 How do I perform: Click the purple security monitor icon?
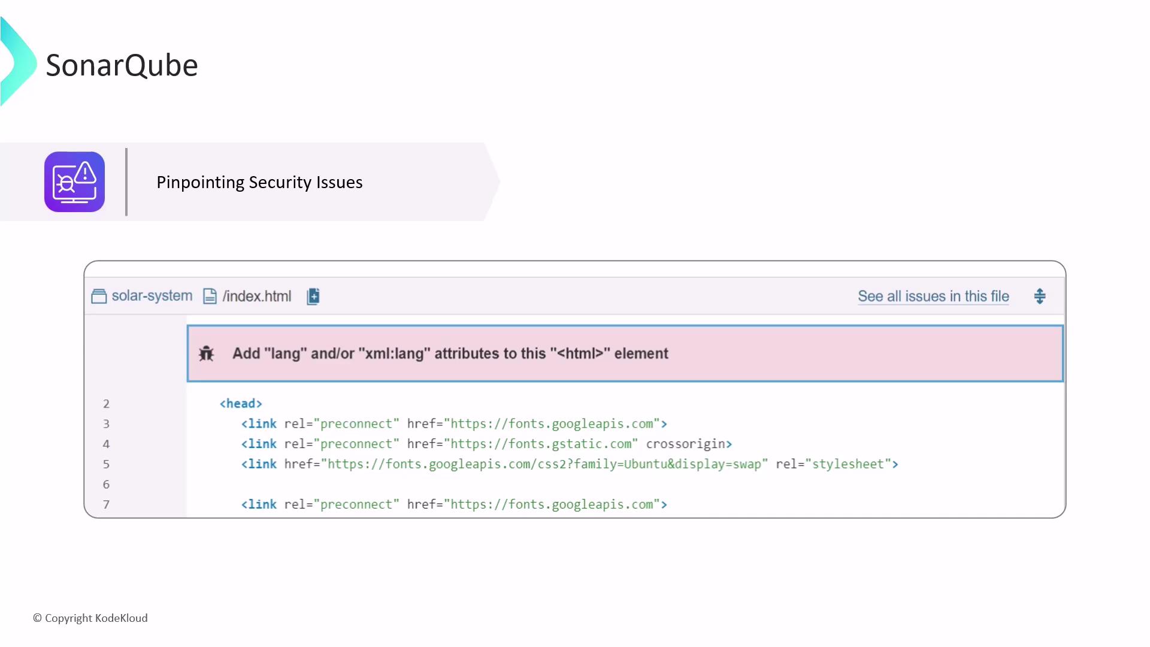coord(74,182)
